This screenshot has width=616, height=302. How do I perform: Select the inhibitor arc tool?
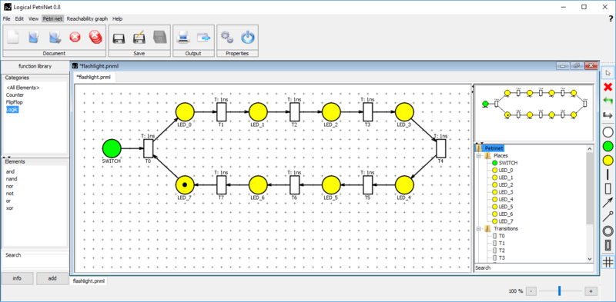608,217
